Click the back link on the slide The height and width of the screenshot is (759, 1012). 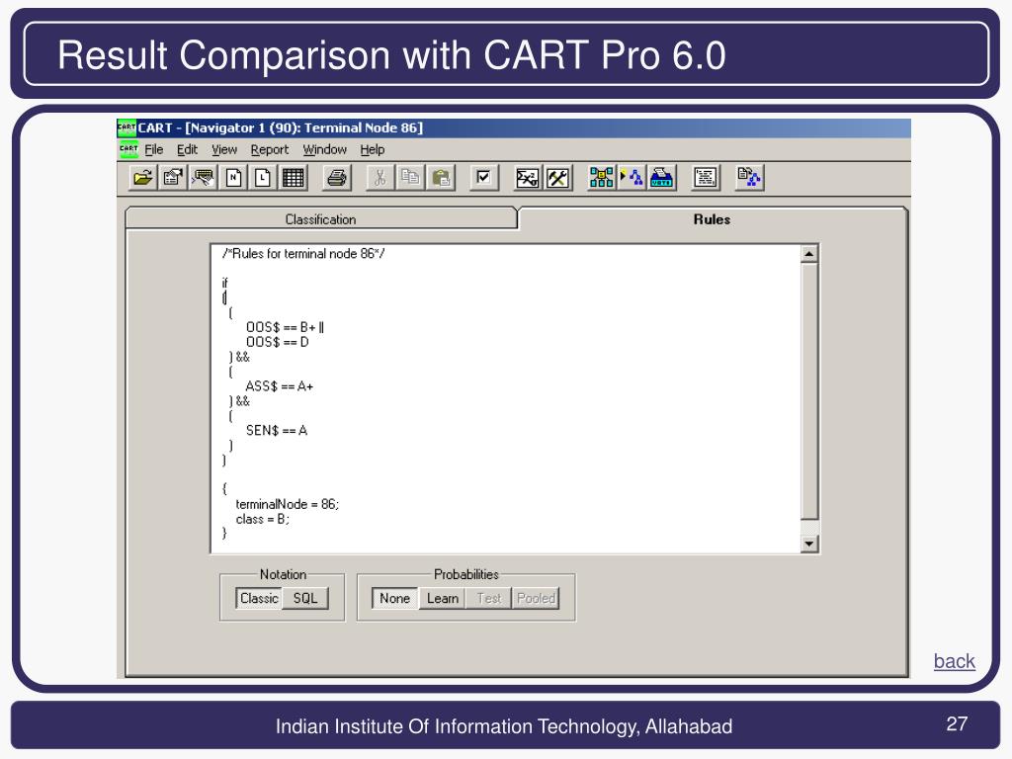pyautogui.click(x=954, y=661)
